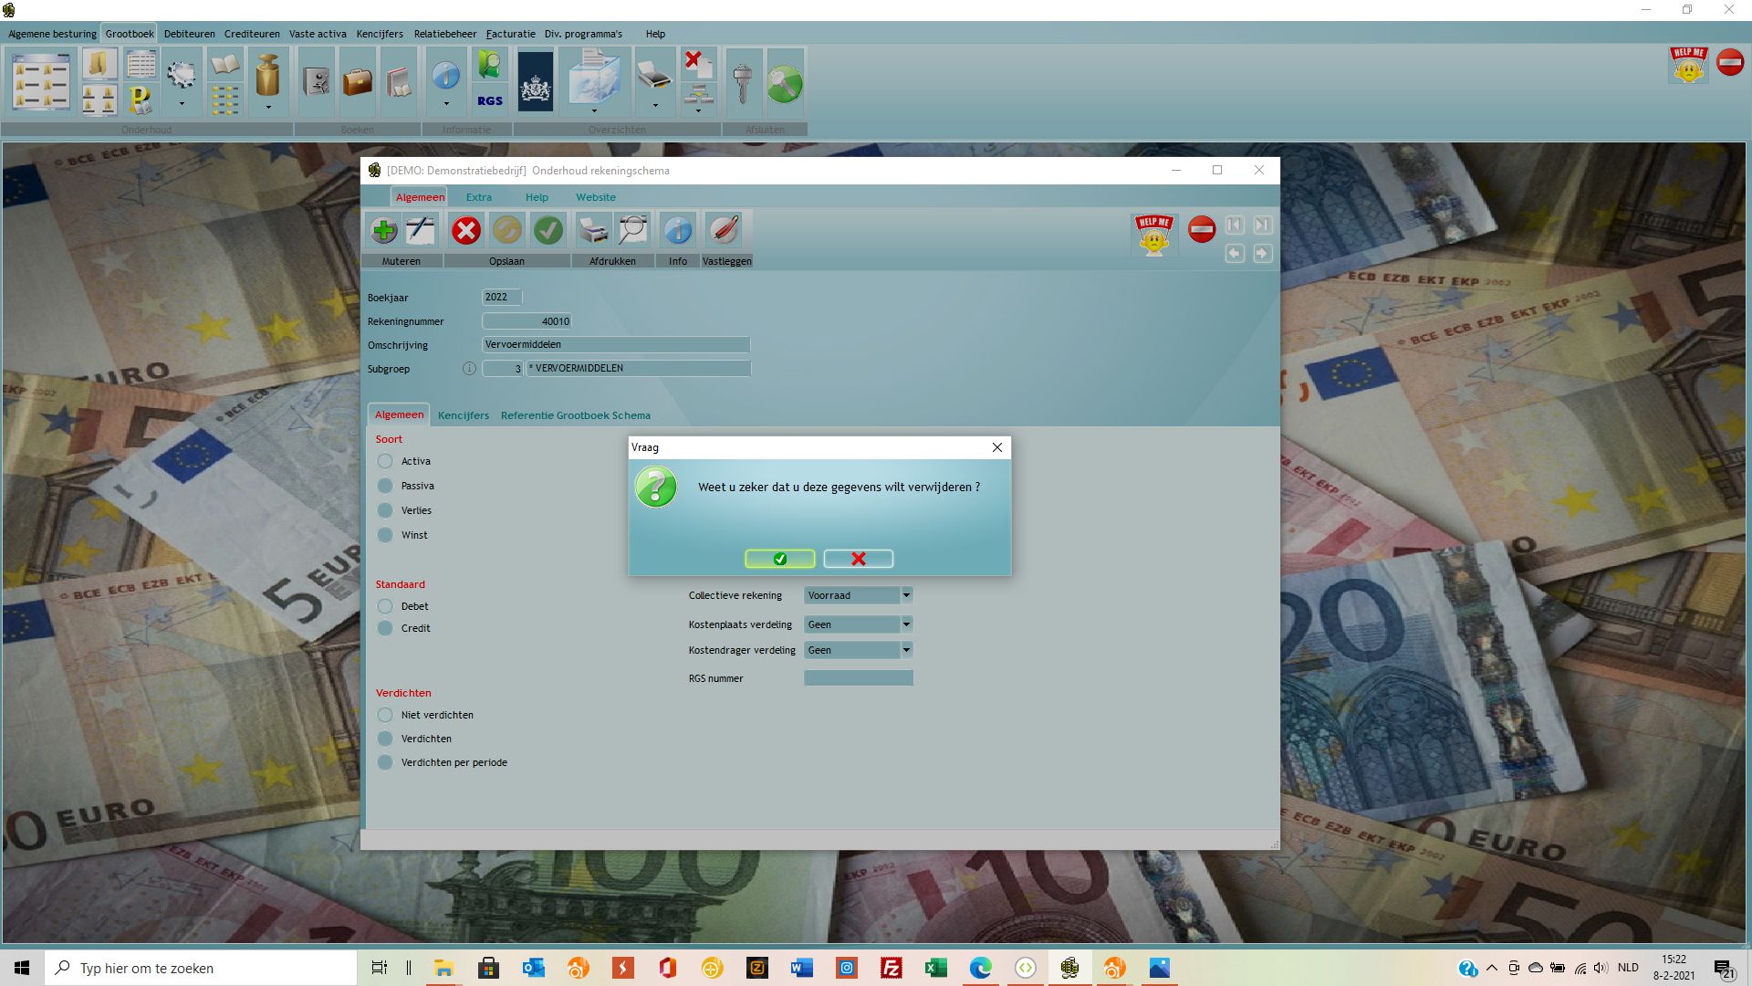Click the printer icon under Afdrukken
The width and height of the screenshot is (1752, 986).
click(x=593, y=230)
